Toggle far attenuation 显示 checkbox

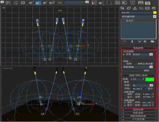click(125, 105)
